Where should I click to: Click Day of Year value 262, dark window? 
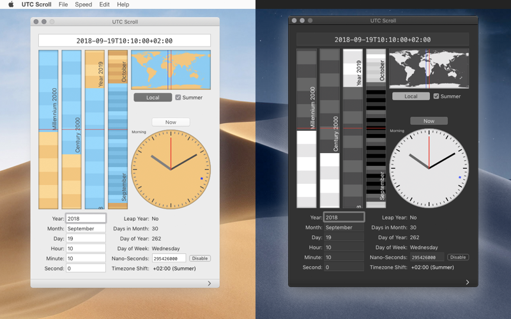415,237
